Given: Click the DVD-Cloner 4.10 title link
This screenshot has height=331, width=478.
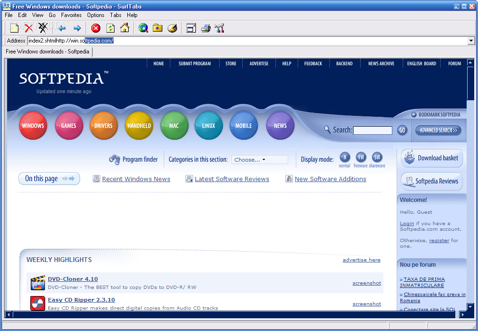Looking at the screenshot, I should [73, 279].
